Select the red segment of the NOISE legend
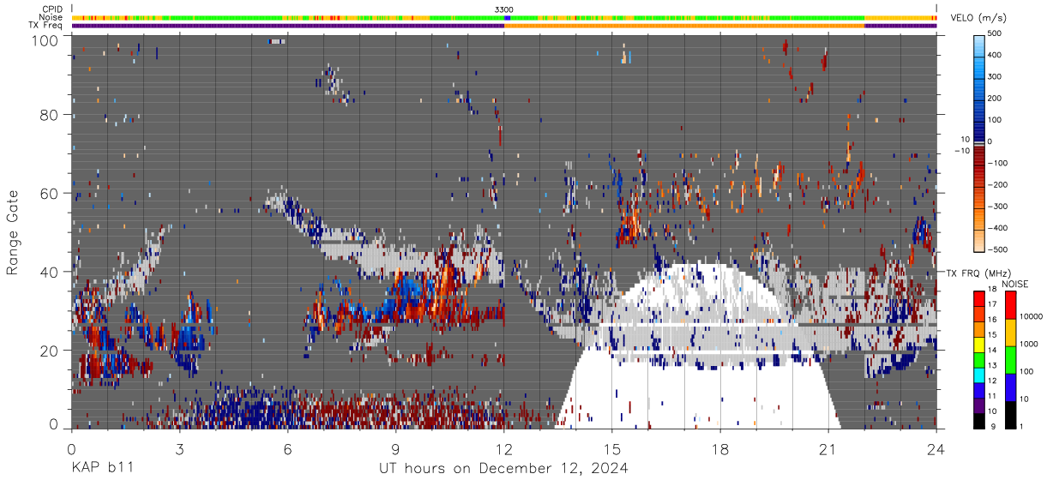This screenshot has height=486, width=1053. click(1010, 305)
